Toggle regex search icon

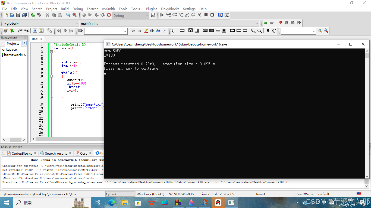tap(164, 31)
